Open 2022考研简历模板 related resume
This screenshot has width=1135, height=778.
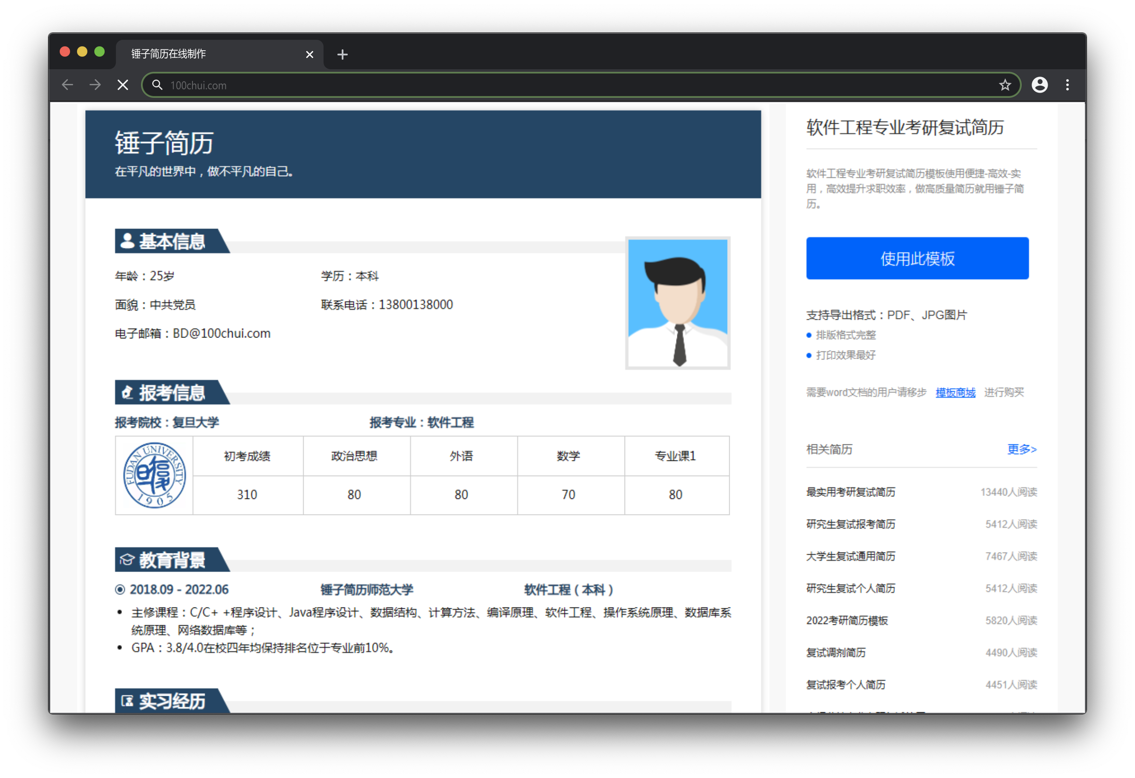pos(847,620)
